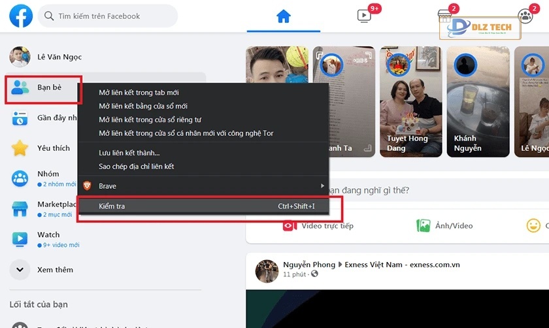Click the Ảnh/Video button
This screenshot has width=549, height=328.
445,226
